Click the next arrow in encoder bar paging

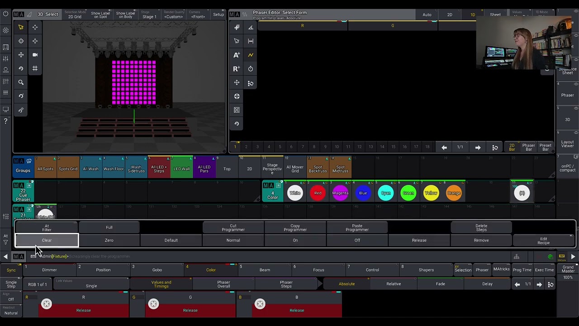539,284
